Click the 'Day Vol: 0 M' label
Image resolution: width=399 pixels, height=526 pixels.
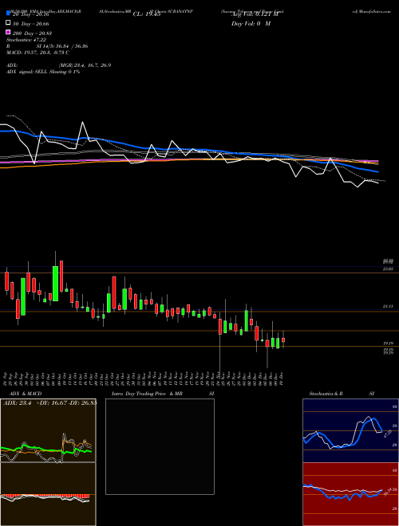point(251,23)
